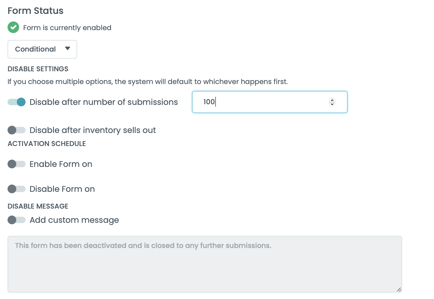Click the Form is currently enabled text
Image resolution: width=434 pixels, height=299 pixels.
click(67, 28)
